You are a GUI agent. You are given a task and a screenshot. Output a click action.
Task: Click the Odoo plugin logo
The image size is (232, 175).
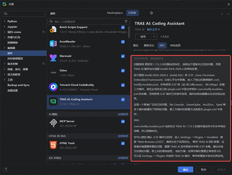point(53,72)
